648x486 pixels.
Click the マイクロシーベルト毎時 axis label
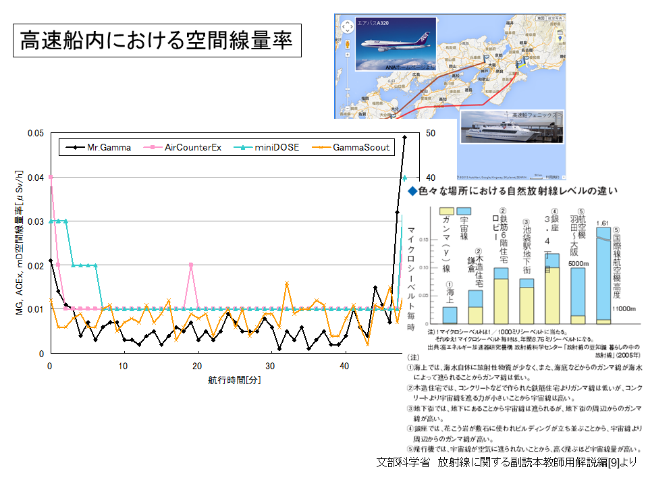click(x=411, y=279)
